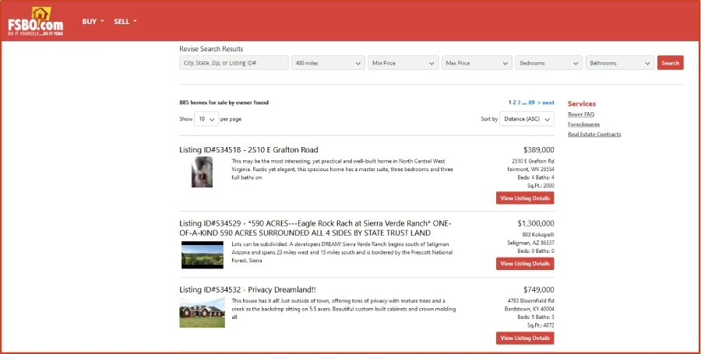Click the Privacy Dreamland house thumbnail

pyautogui.click(x=202, y=313)
